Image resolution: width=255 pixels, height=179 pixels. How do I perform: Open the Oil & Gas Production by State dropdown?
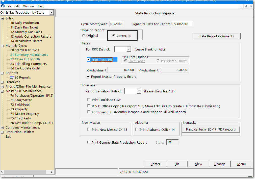[x=51, y=12]
